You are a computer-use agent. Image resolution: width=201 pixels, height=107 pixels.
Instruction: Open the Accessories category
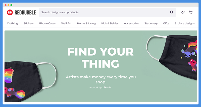[131, 23]
